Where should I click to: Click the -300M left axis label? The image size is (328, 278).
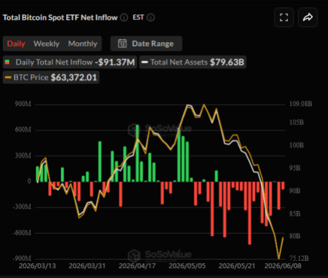click(x=22, y=207)
